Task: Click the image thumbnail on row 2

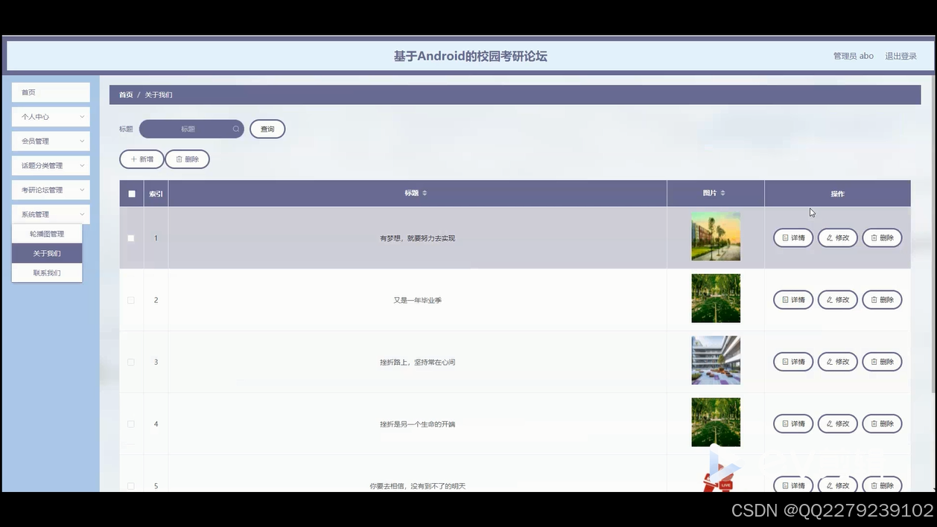Action: [x=715, y=298]
